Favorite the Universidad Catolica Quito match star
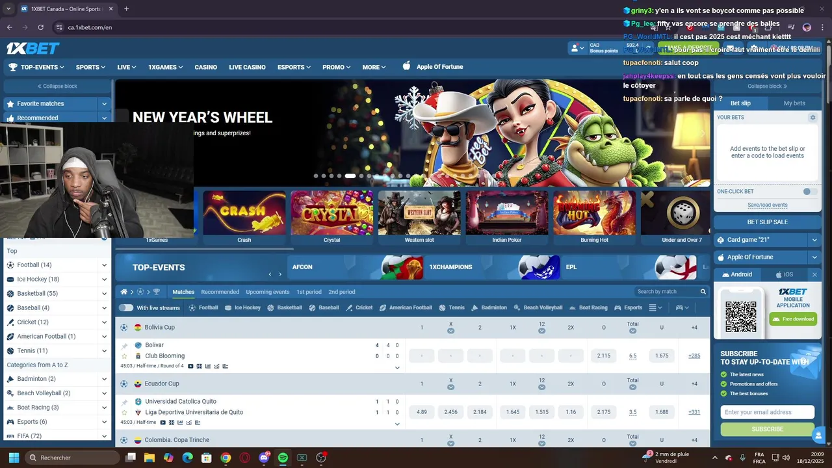The height and width of the screenshot is (468, 832). click(124, 412)
